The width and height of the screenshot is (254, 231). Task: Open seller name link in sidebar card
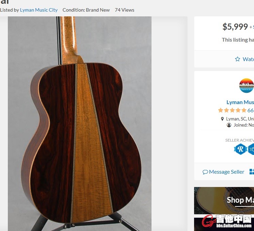click(x=240, y=102)
